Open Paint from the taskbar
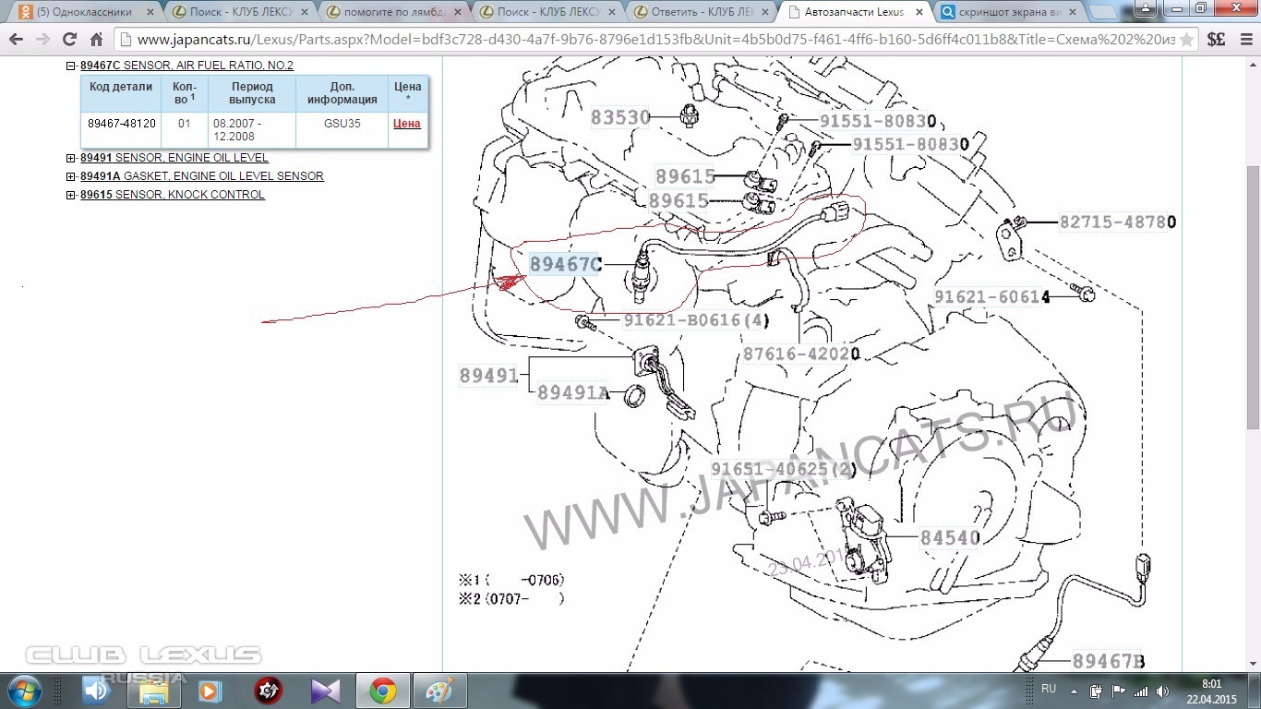This screenshot has height=709, width=1261. [x=439, y=691]
